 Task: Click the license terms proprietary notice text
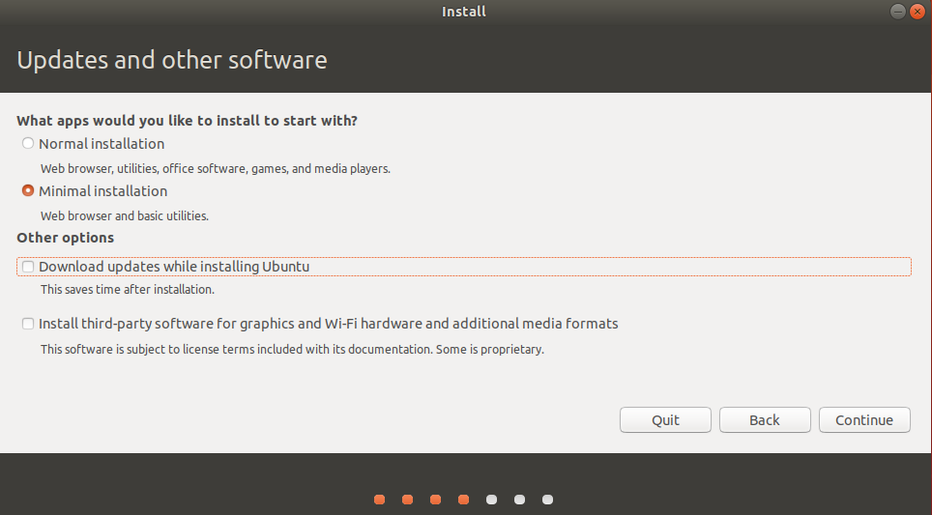tap(292, 349)
